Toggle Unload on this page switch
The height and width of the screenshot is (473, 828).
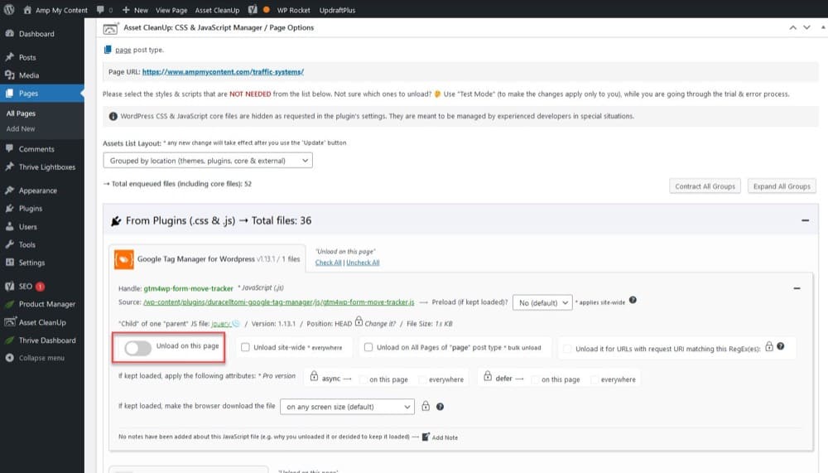tap(137, 348)
